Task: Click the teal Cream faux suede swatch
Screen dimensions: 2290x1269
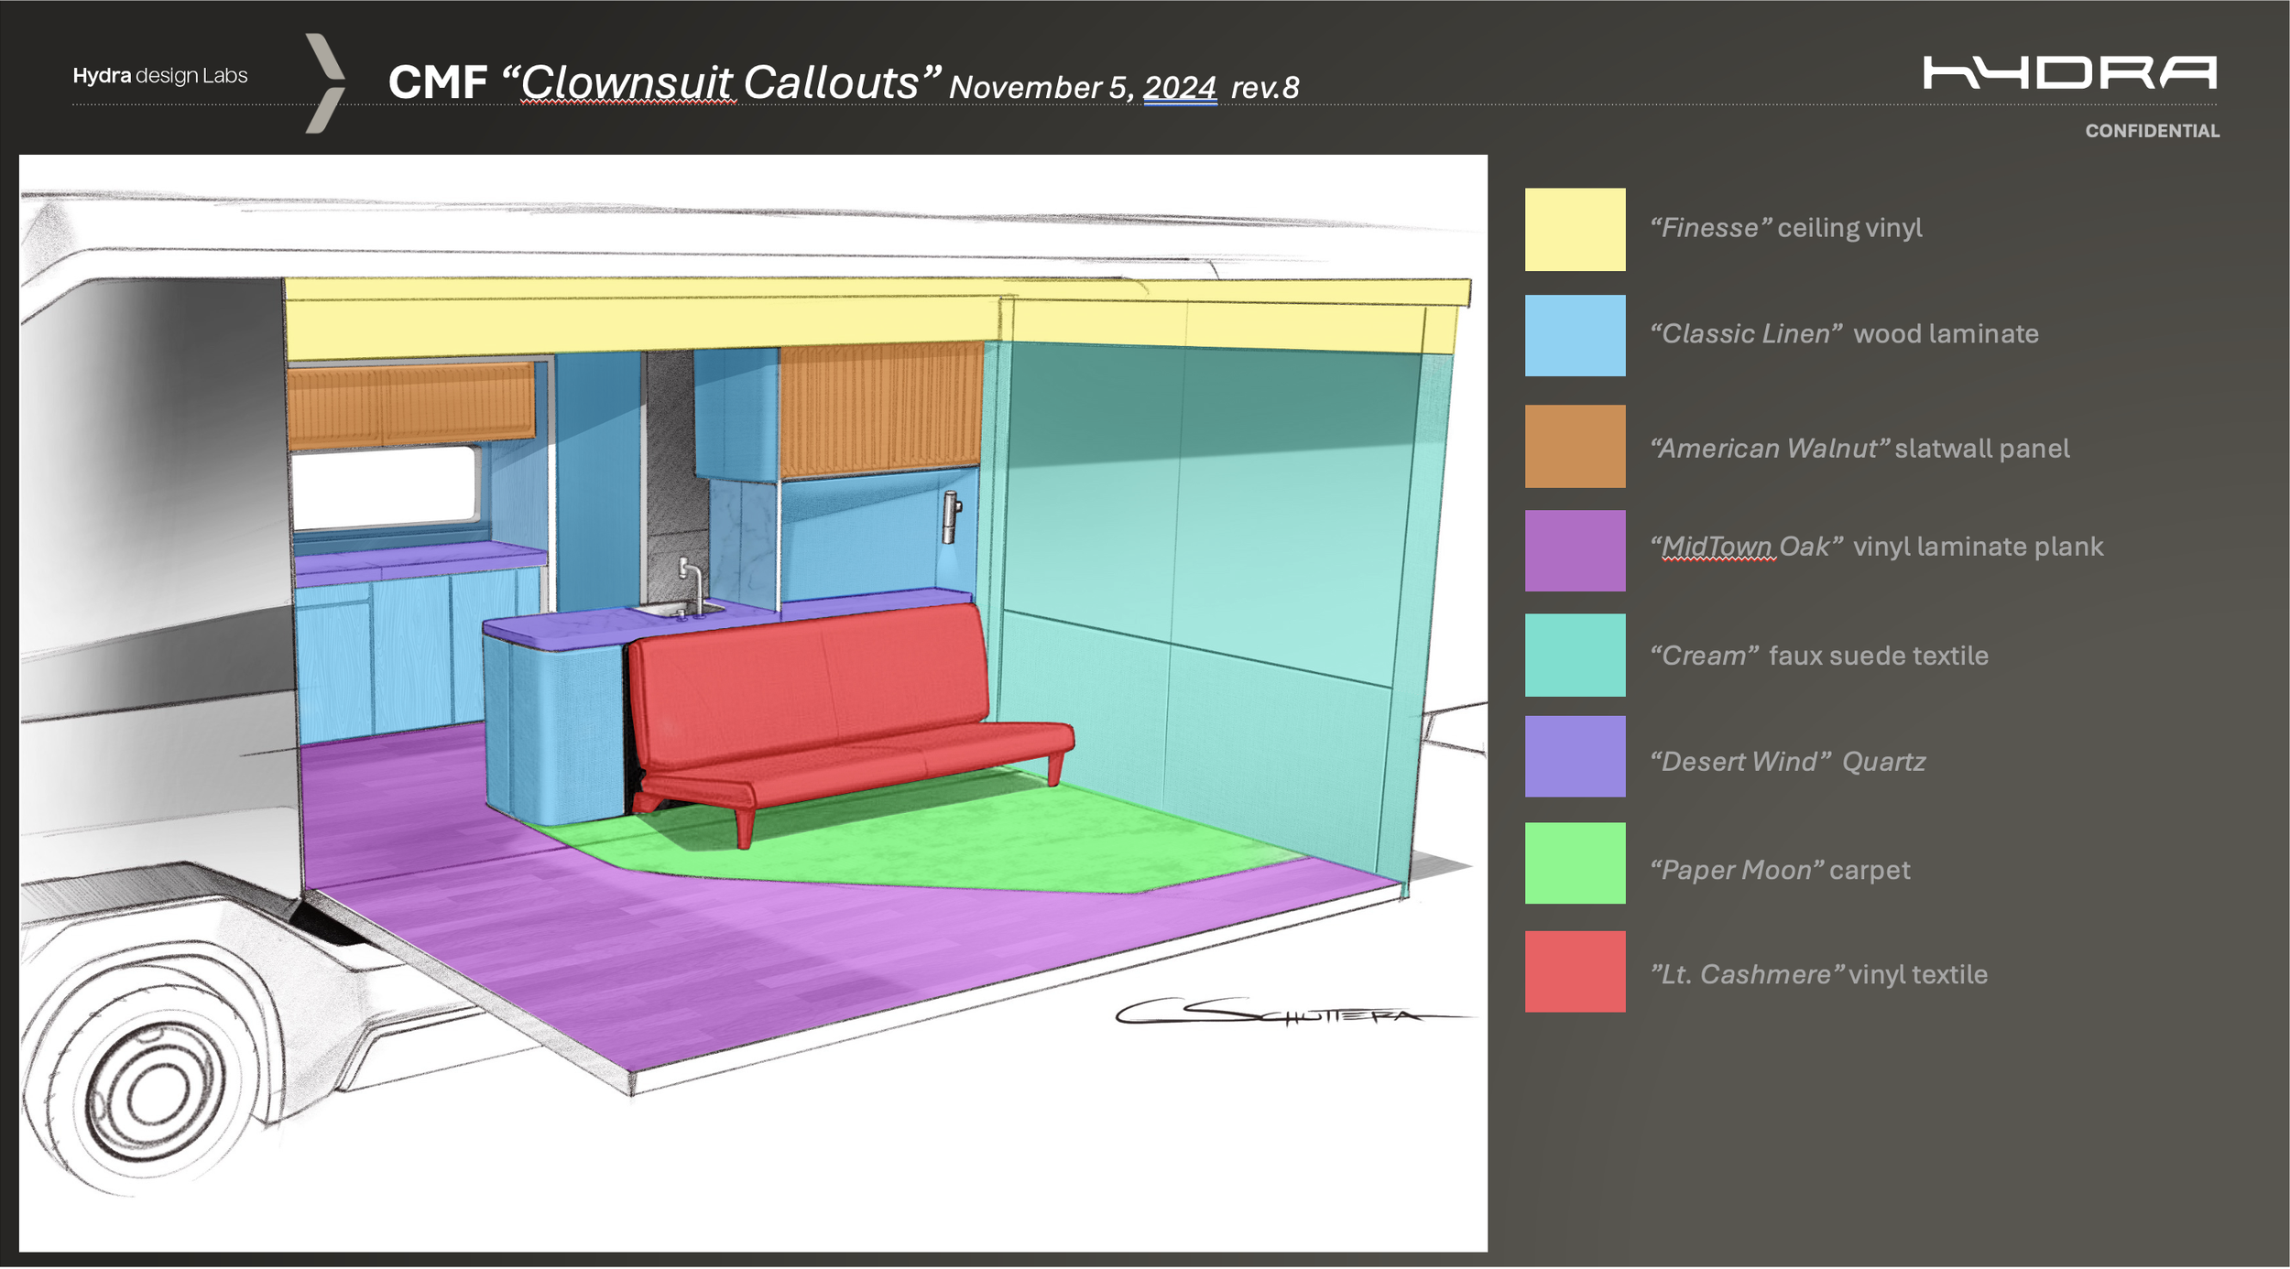Action: tap(1575, 656)
